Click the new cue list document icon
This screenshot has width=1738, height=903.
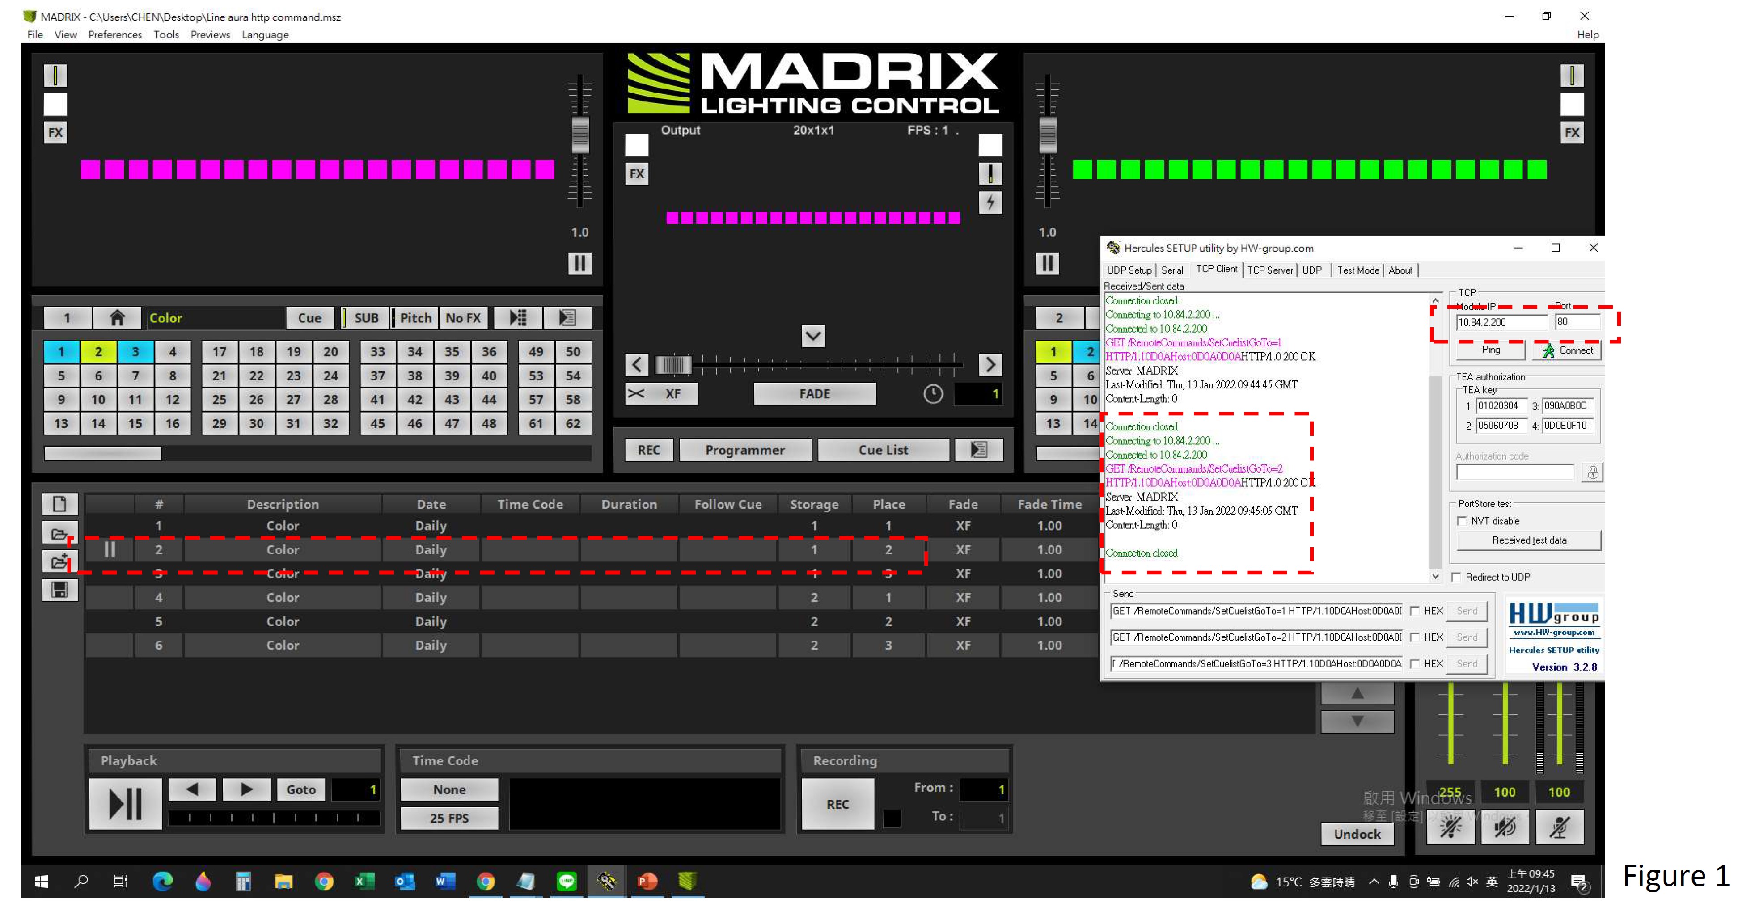click(59, 504)
